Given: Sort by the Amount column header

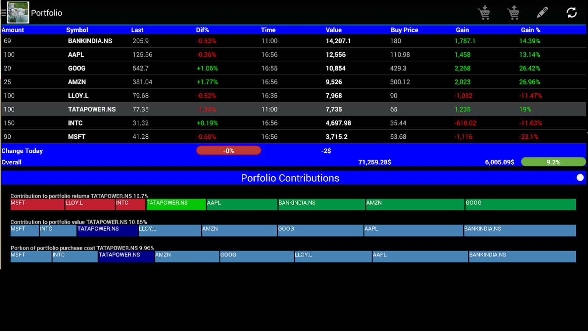Looking at the screenshot, I should (13, 30).
